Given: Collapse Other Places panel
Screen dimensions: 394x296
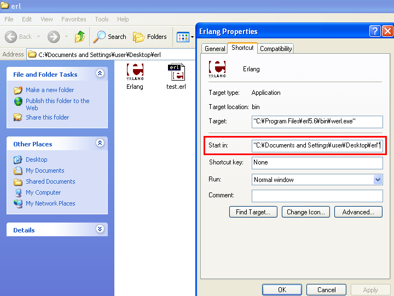Looking at the screenshot, I should pyautogui.click(x=100, y=143).
